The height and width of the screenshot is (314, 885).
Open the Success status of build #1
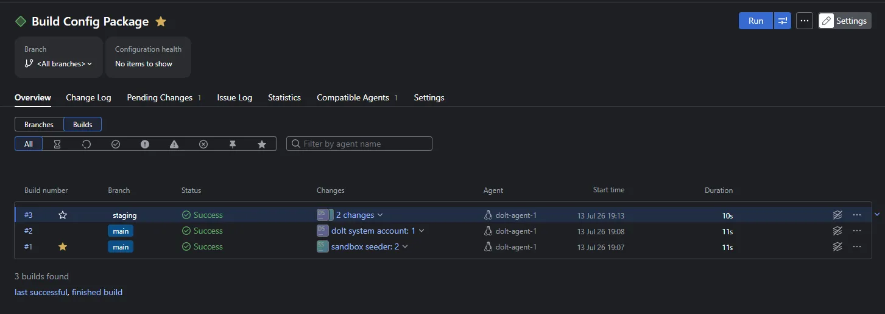tap(202, 246)
